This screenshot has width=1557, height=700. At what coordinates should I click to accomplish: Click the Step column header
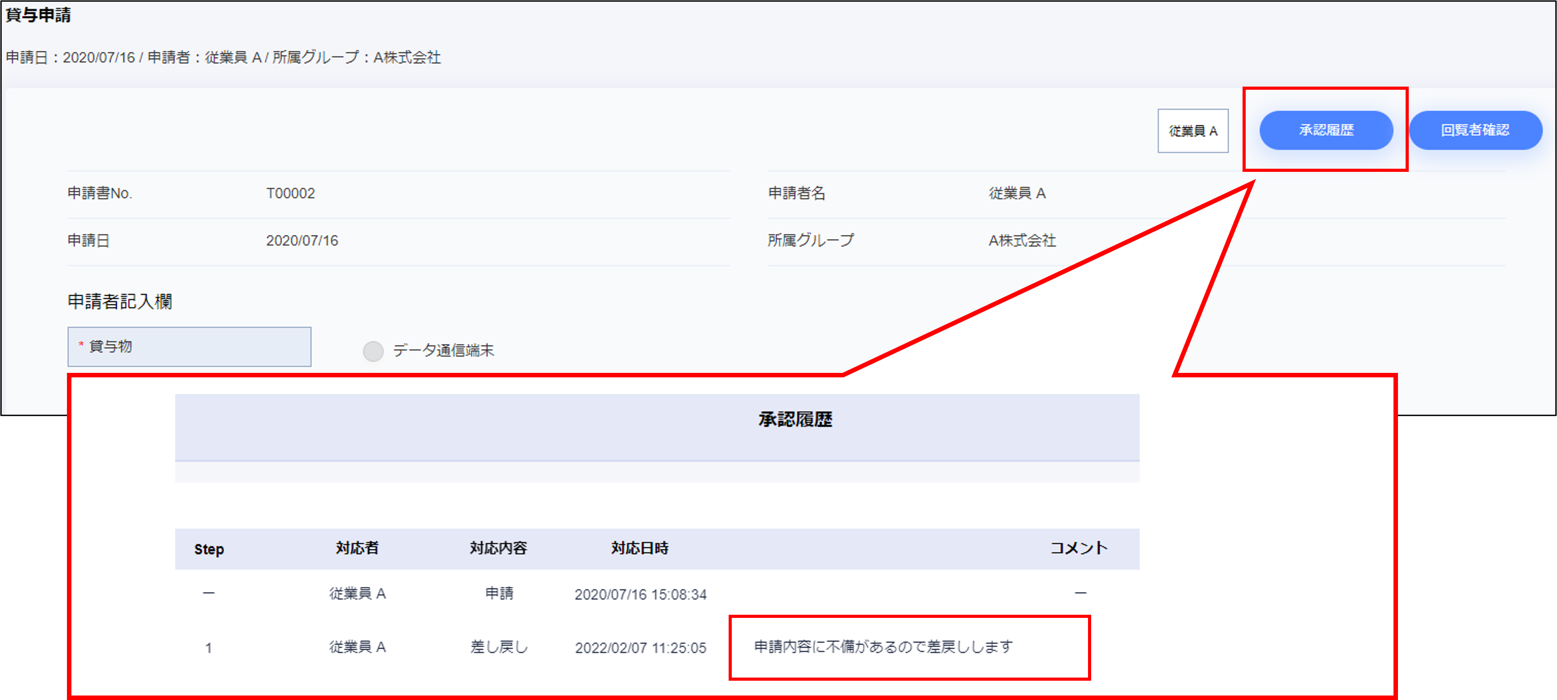(209, 549)
